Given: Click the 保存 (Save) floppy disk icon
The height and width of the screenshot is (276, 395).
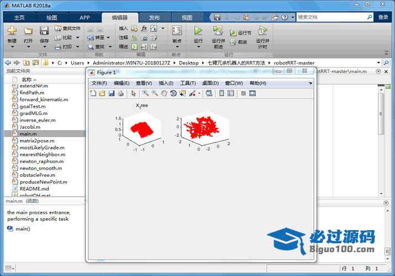Looking at the screenshot, I should [44, 31].
